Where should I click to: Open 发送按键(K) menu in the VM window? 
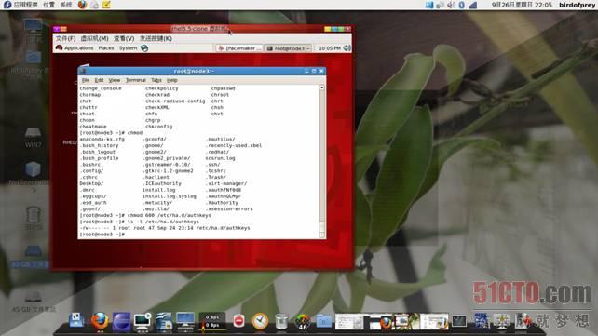point(156,38)
